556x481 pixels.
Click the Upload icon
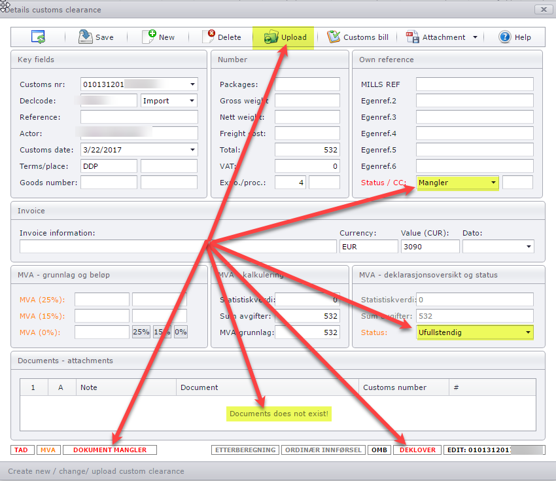coord(271,37)
